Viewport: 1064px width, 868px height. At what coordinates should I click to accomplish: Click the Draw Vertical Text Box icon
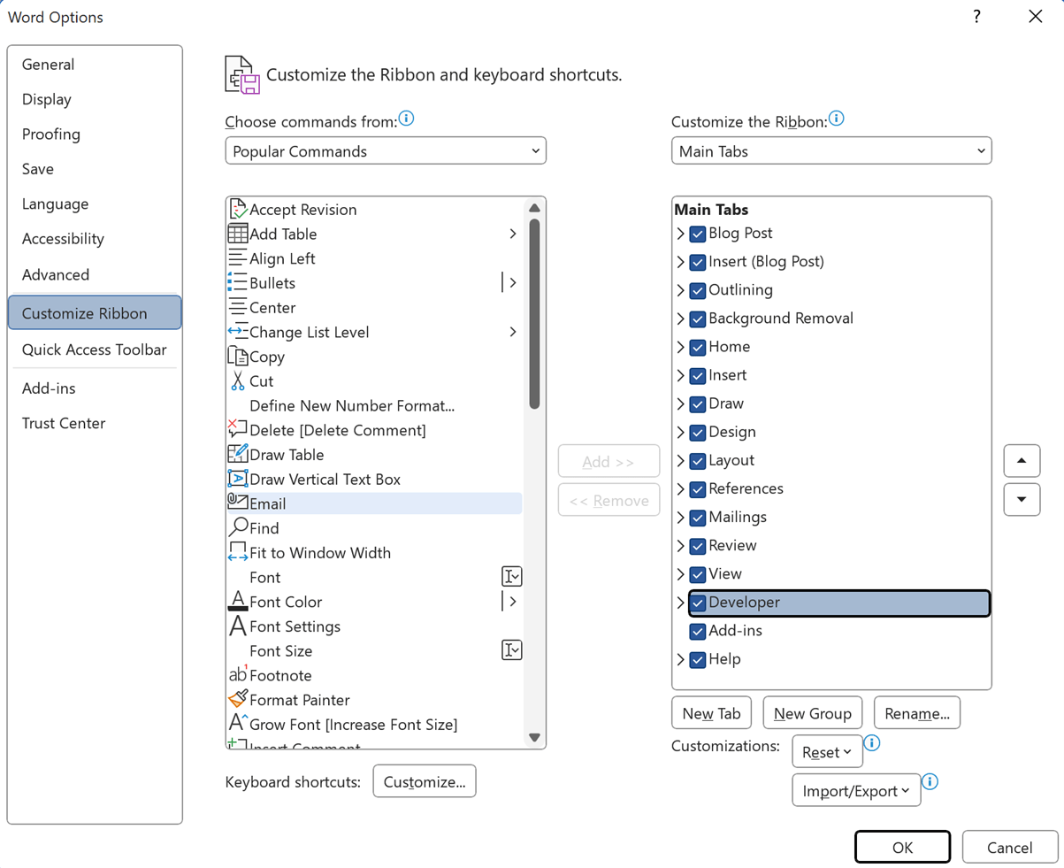tap(237, 480)
